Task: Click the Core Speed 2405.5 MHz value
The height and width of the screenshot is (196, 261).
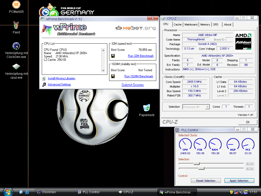Action: tap(194, 82)
